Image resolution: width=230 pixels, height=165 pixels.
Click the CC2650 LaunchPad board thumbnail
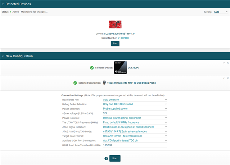115,24
